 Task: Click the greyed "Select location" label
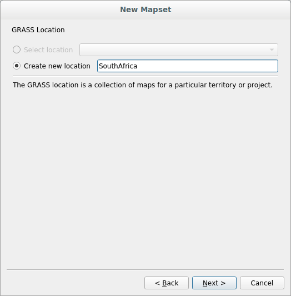point(48,50)
